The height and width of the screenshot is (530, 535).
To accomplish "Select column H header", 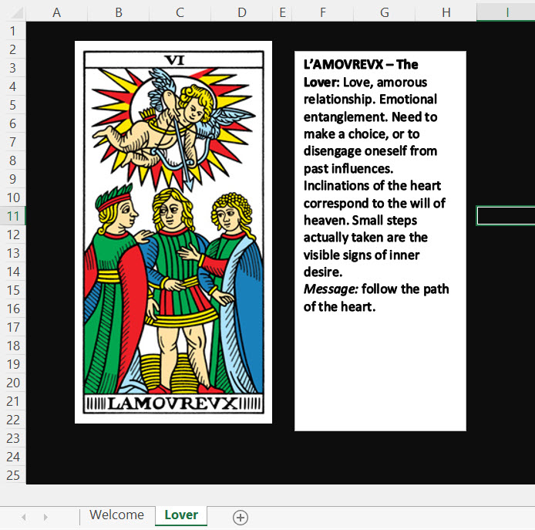I will click(446, 12).
